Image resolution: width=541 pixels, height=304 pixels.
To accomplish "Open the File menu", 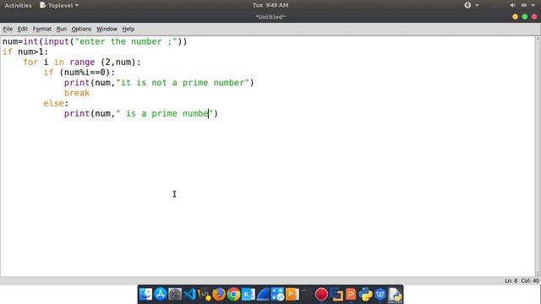I will click(x=8, y=29).
